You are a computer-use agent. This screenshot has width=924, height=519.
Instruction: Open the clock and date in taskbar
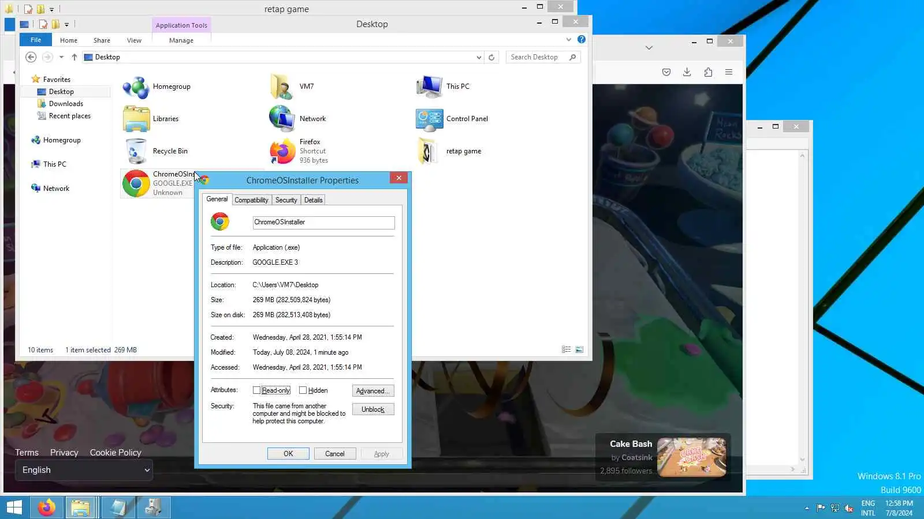coord(899,508)
